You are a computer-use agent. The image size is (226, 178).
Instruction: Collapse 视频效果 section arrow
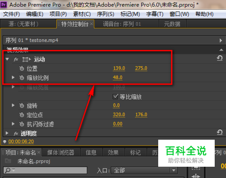[x=221, y=50]
